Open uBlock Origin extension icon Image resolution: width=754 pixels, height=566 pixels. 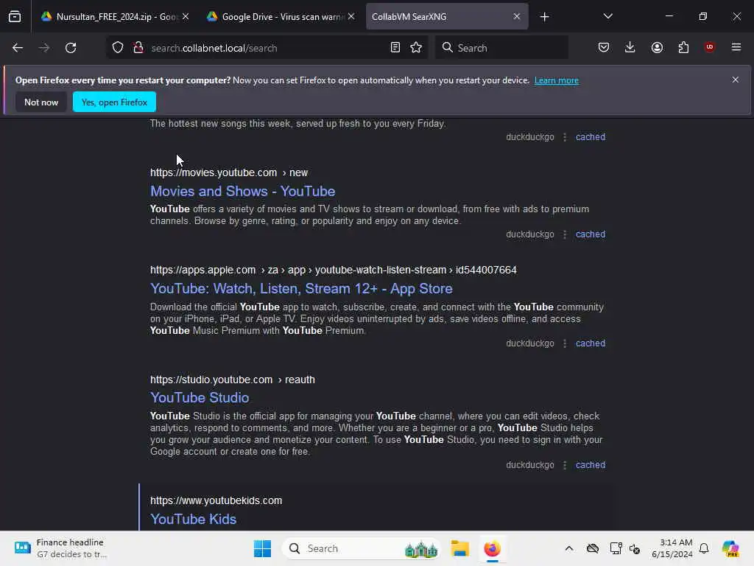click(x=709, y=47)
